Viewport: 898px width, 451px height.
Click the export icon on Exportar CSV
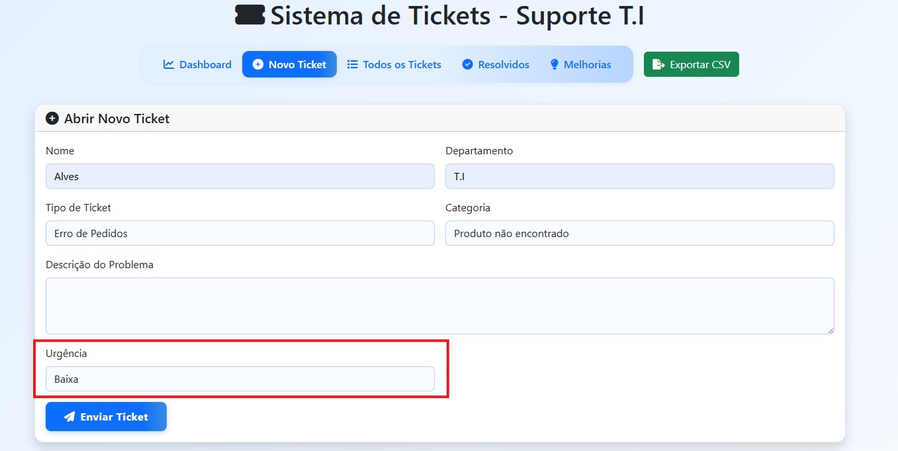tap(658, 64)
